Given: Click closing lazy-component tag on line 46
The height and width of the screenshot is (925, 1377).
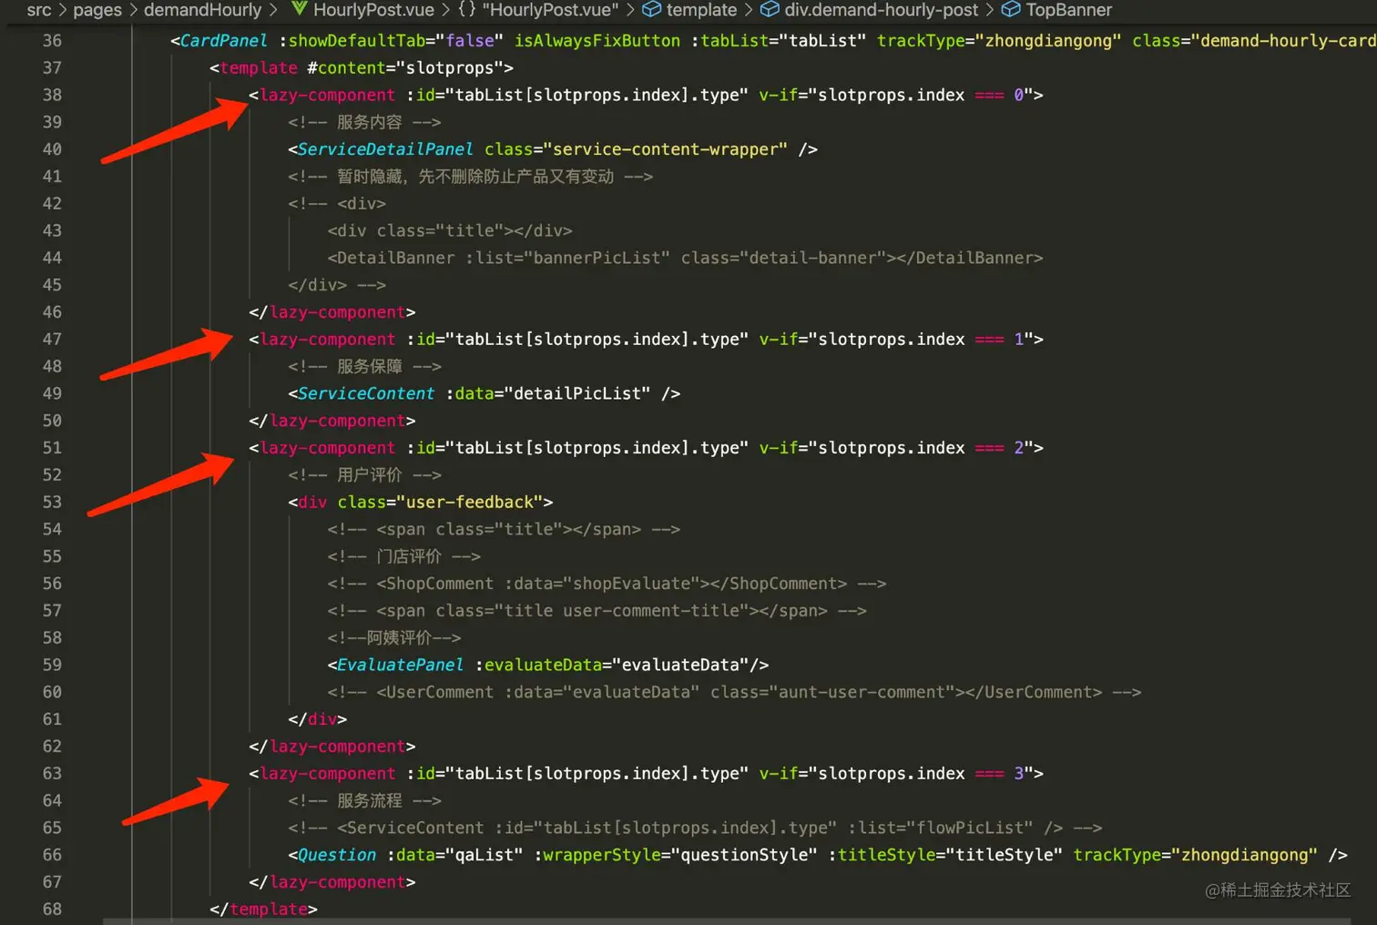Looking at the screenshot, I should click(x=332, y=312).
